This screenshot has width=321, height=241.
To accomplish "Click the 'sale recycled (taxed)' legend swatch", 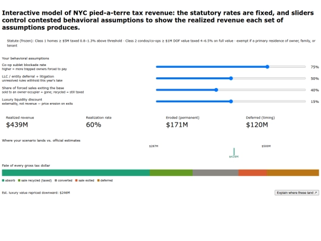I will (19, 180).
